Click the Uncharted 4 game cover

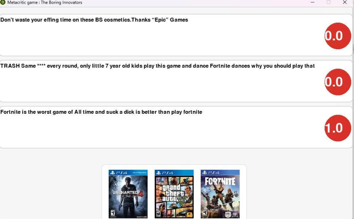tap(128, 194)
